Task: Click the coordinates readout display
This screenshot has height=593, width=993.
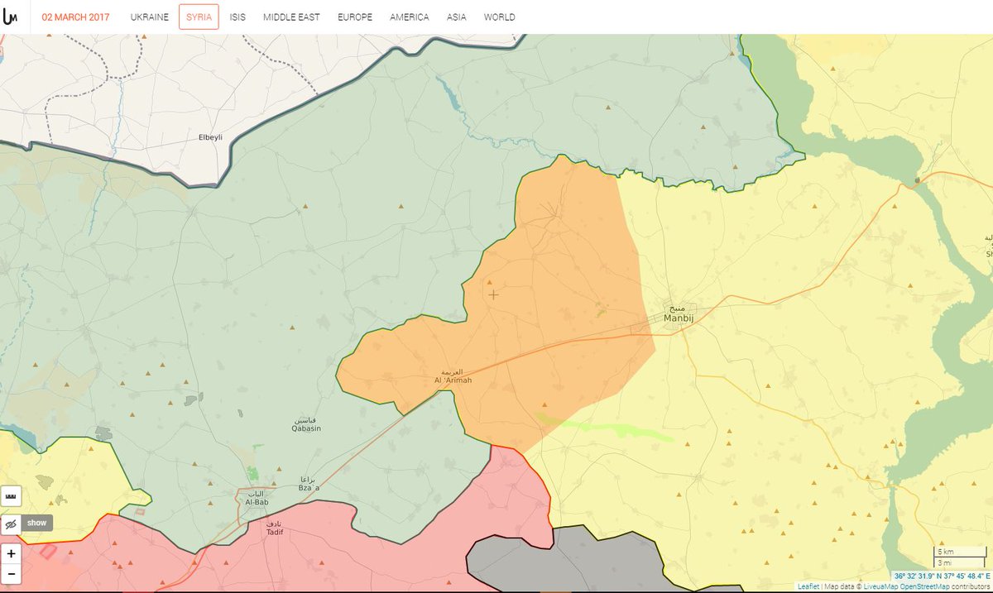Action: [942, 576]
